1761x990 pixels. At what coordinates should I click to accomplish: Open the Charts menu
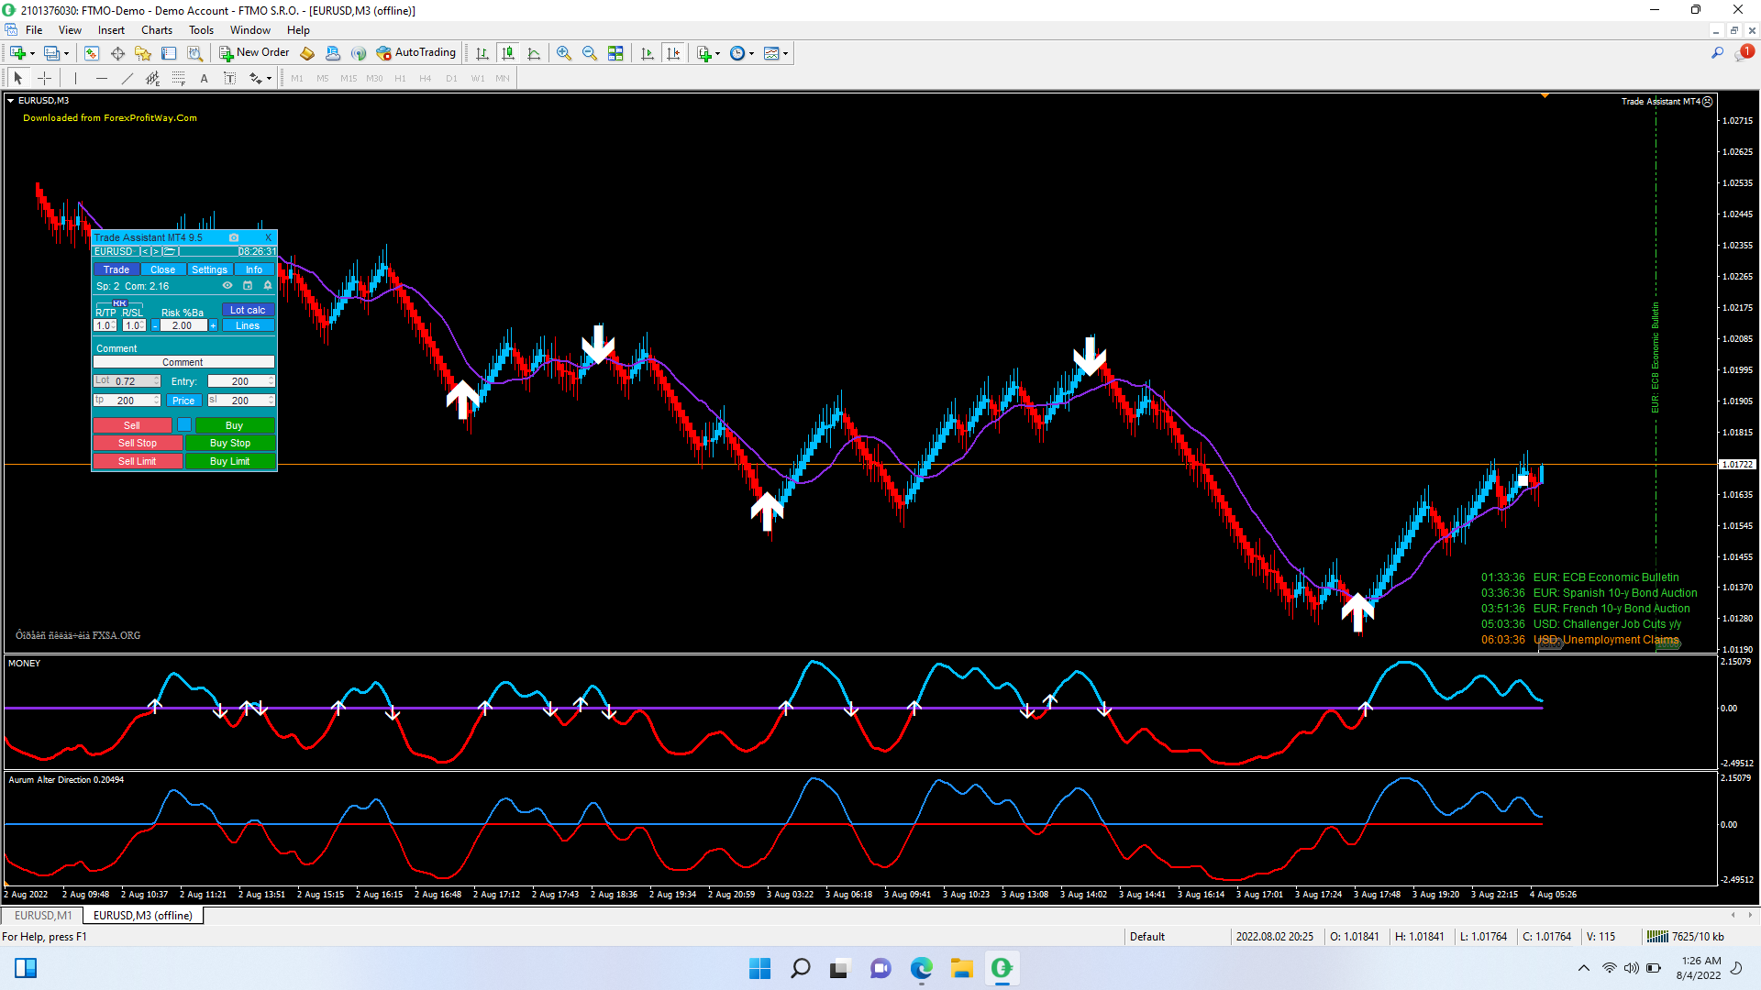(x=156, y=30)
